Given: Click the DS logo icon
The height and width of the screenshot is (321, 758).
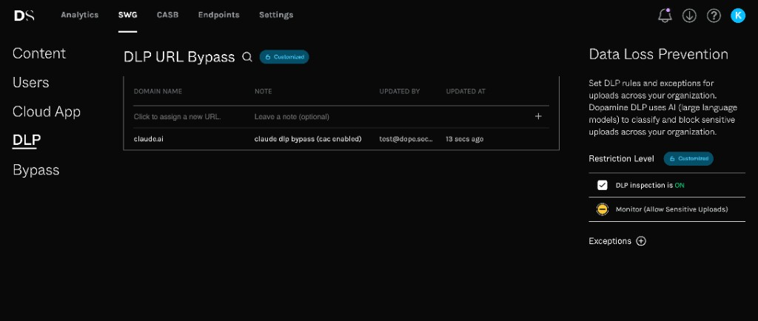Looking at the screenshot, I should coord(24,16).
